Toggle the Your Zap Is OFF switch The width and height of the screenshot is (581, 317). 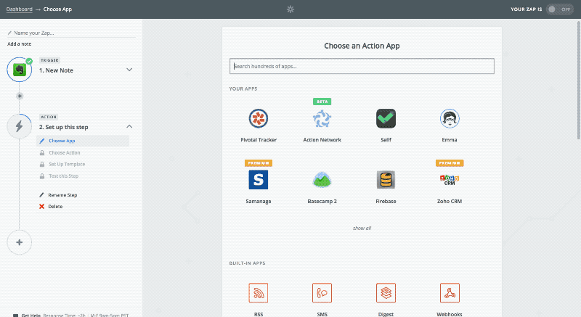[x=559, y=9]
